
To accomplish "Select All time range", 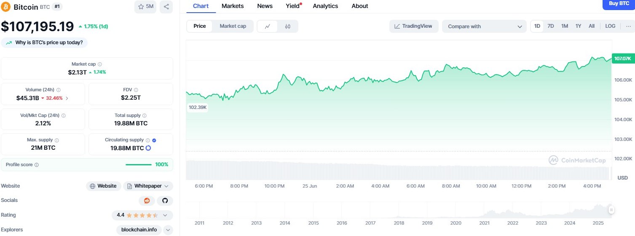I will pos(592,26).
